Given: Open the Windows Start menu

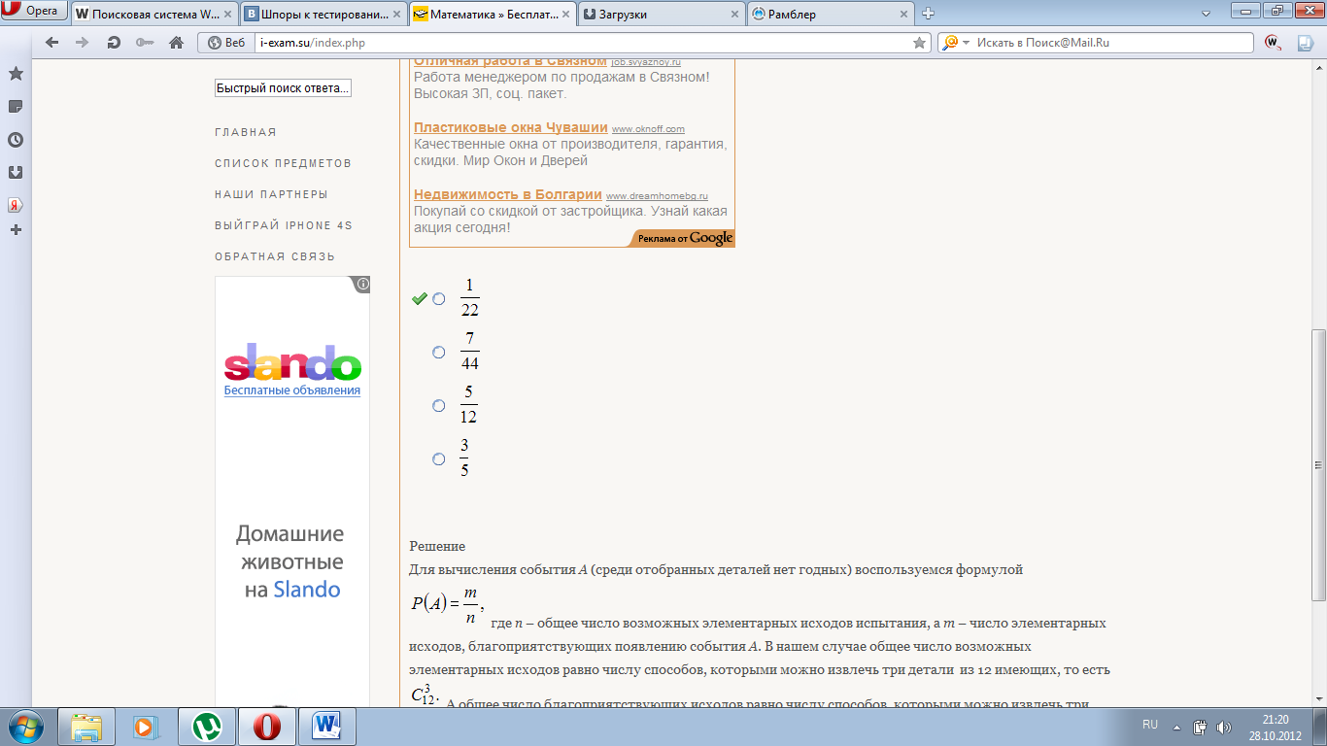Looking at the screenshot, I should [x=26, y=726].
